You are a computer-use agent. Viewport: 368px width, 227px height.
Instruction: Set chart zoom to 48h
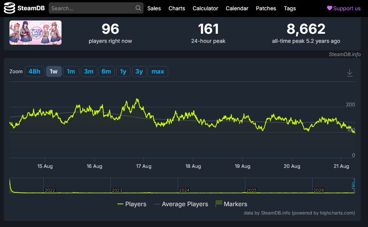point(35,72)
